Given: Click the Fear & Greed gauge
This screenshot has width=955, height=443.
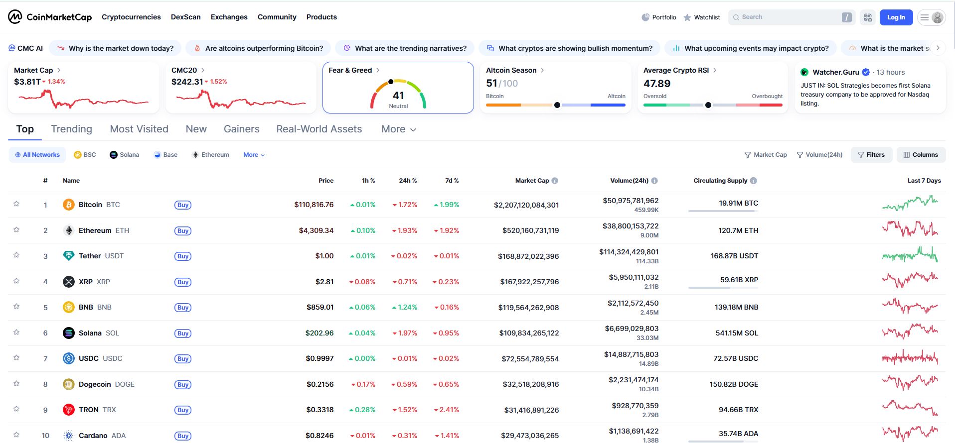Looking at the screenshot, I should click(x=398, y=94).
